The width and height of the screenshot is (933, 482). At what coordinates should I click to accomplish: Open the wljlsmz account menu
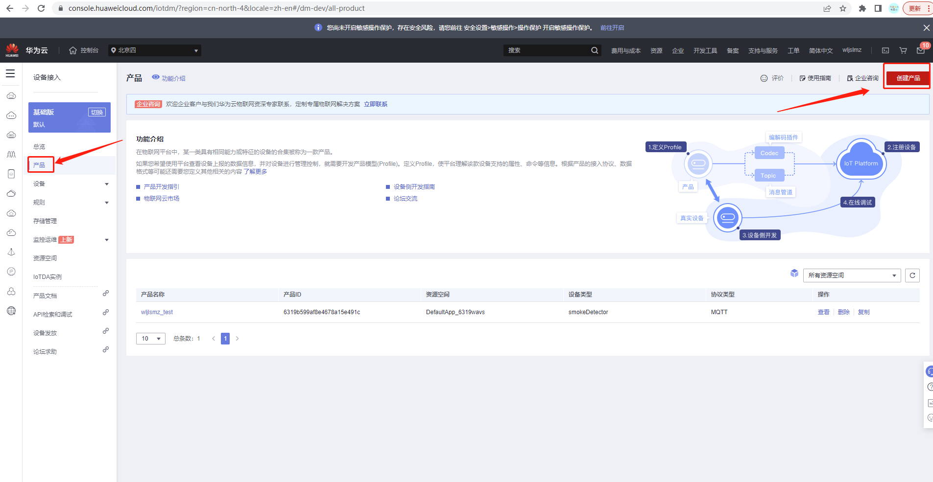point(852,50)
